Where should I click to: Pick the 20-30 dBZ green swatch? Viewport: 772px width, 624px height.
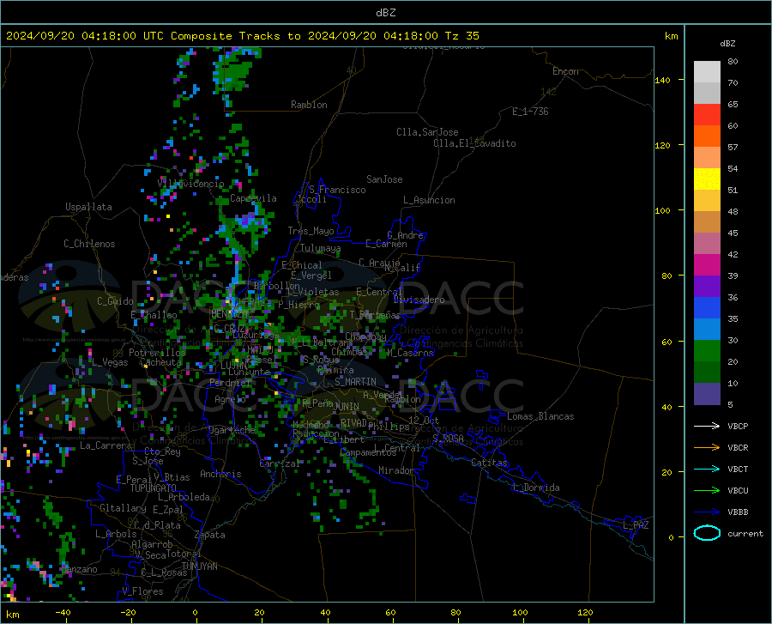(707, 351)
